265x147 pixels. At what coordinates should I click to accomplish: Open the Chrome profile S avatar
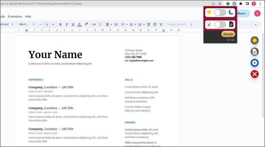click(x=254, y=4)
